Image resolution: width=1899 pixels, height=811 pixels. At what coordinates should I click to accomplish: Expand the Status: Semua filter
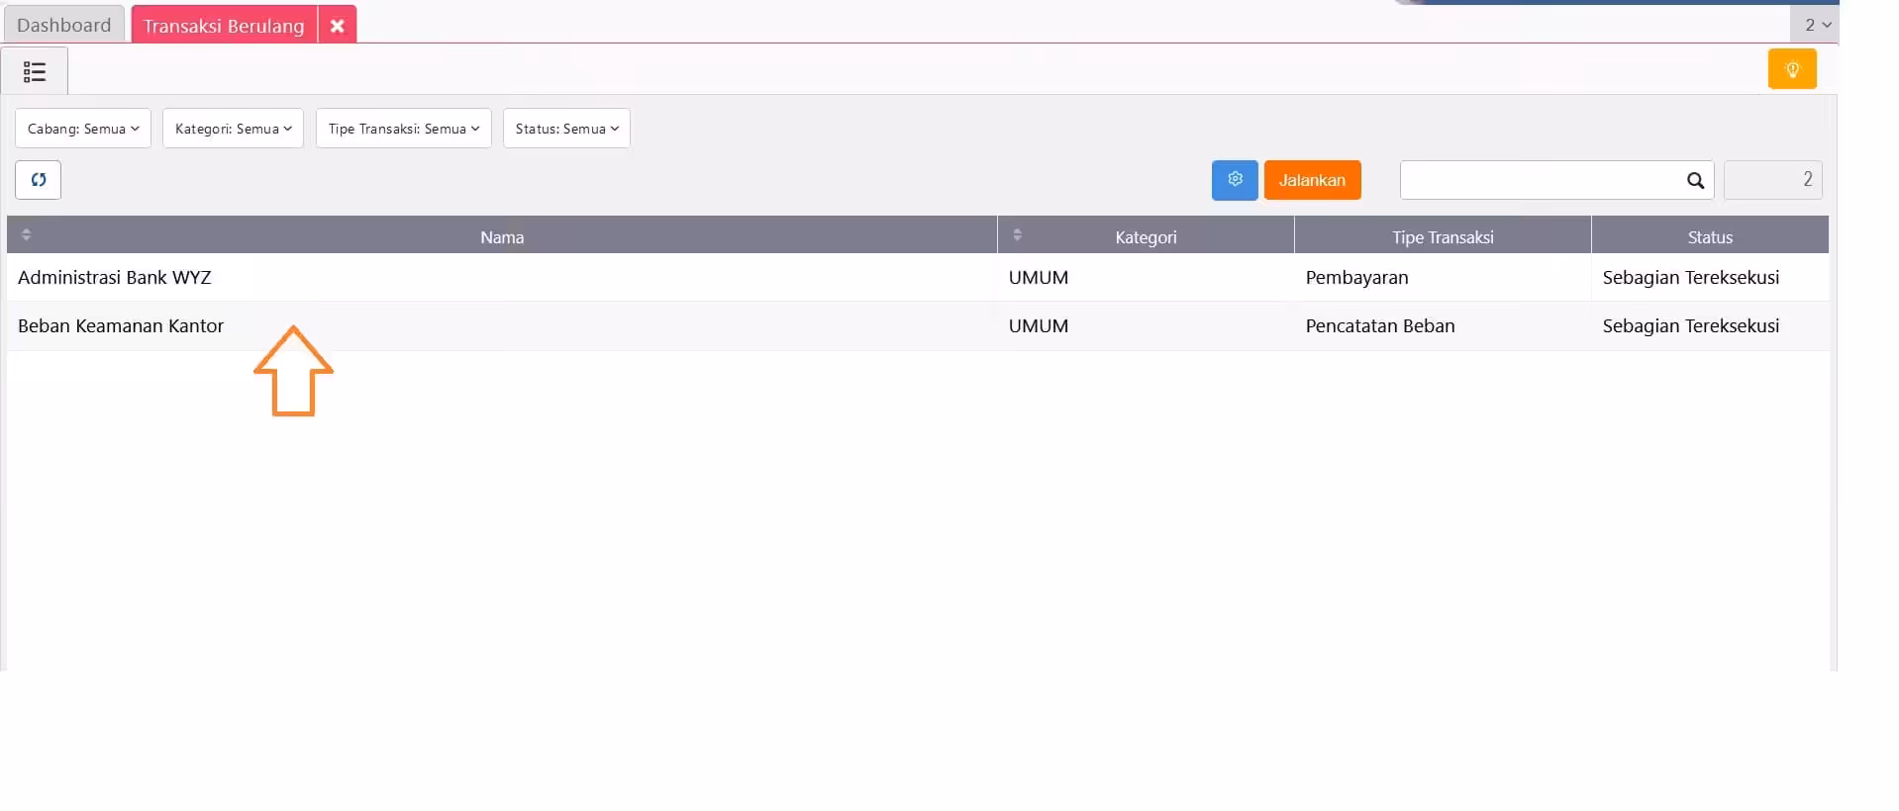[x=566, y=129]
